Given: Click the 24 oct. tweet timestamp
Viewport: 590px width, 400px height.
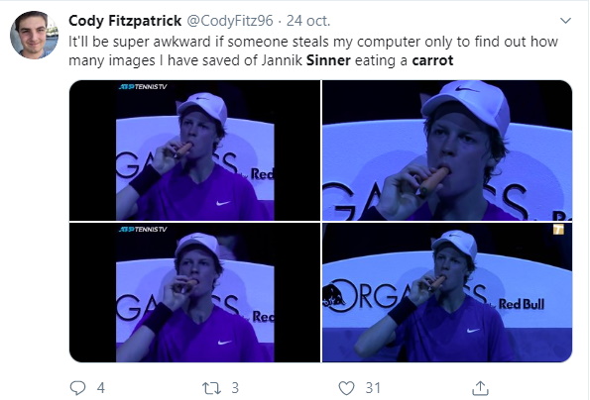Looking at the screenshot, I should (308, 21).
